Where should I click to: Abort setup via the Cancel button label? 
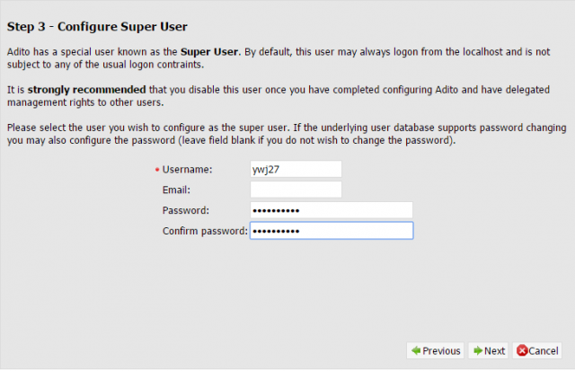coord(543,351)
